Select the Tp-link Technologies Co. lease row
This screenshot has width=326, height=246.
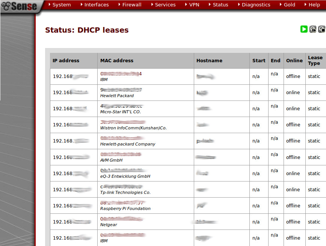click(x=125, y=192)
